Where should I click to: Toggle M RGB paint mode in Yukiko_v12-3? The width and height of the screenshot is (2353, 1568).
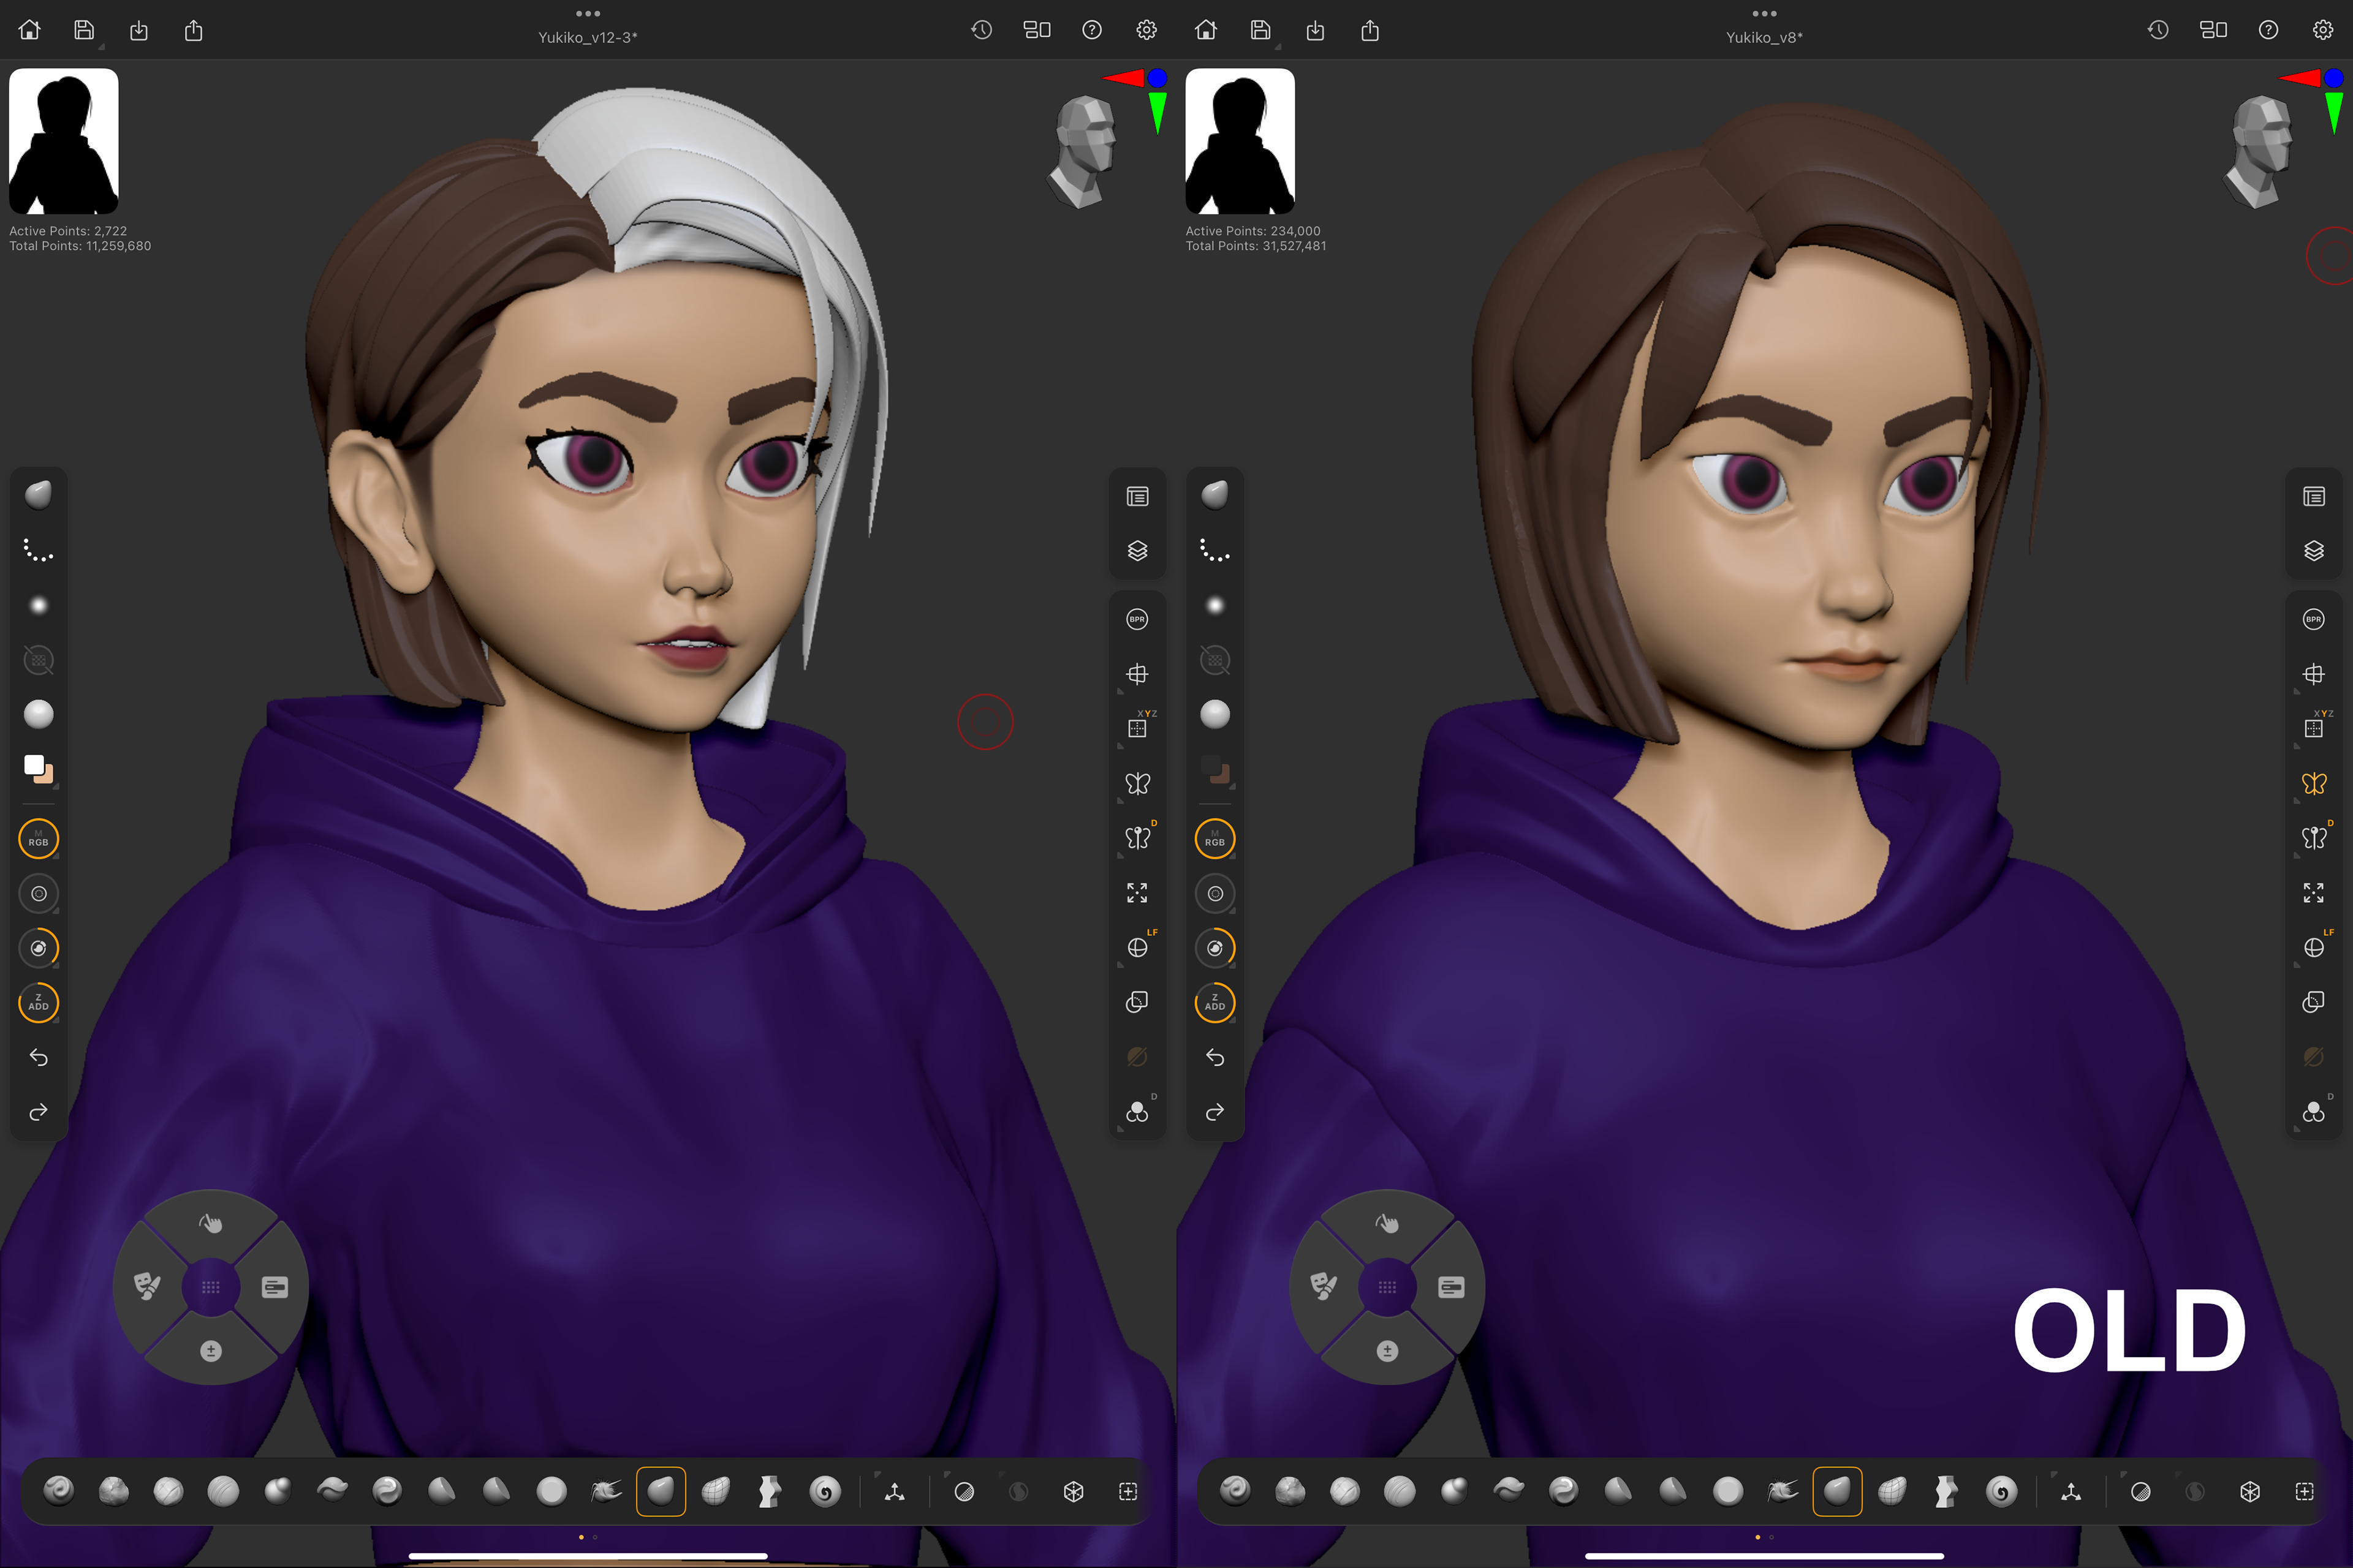[38, 838]
